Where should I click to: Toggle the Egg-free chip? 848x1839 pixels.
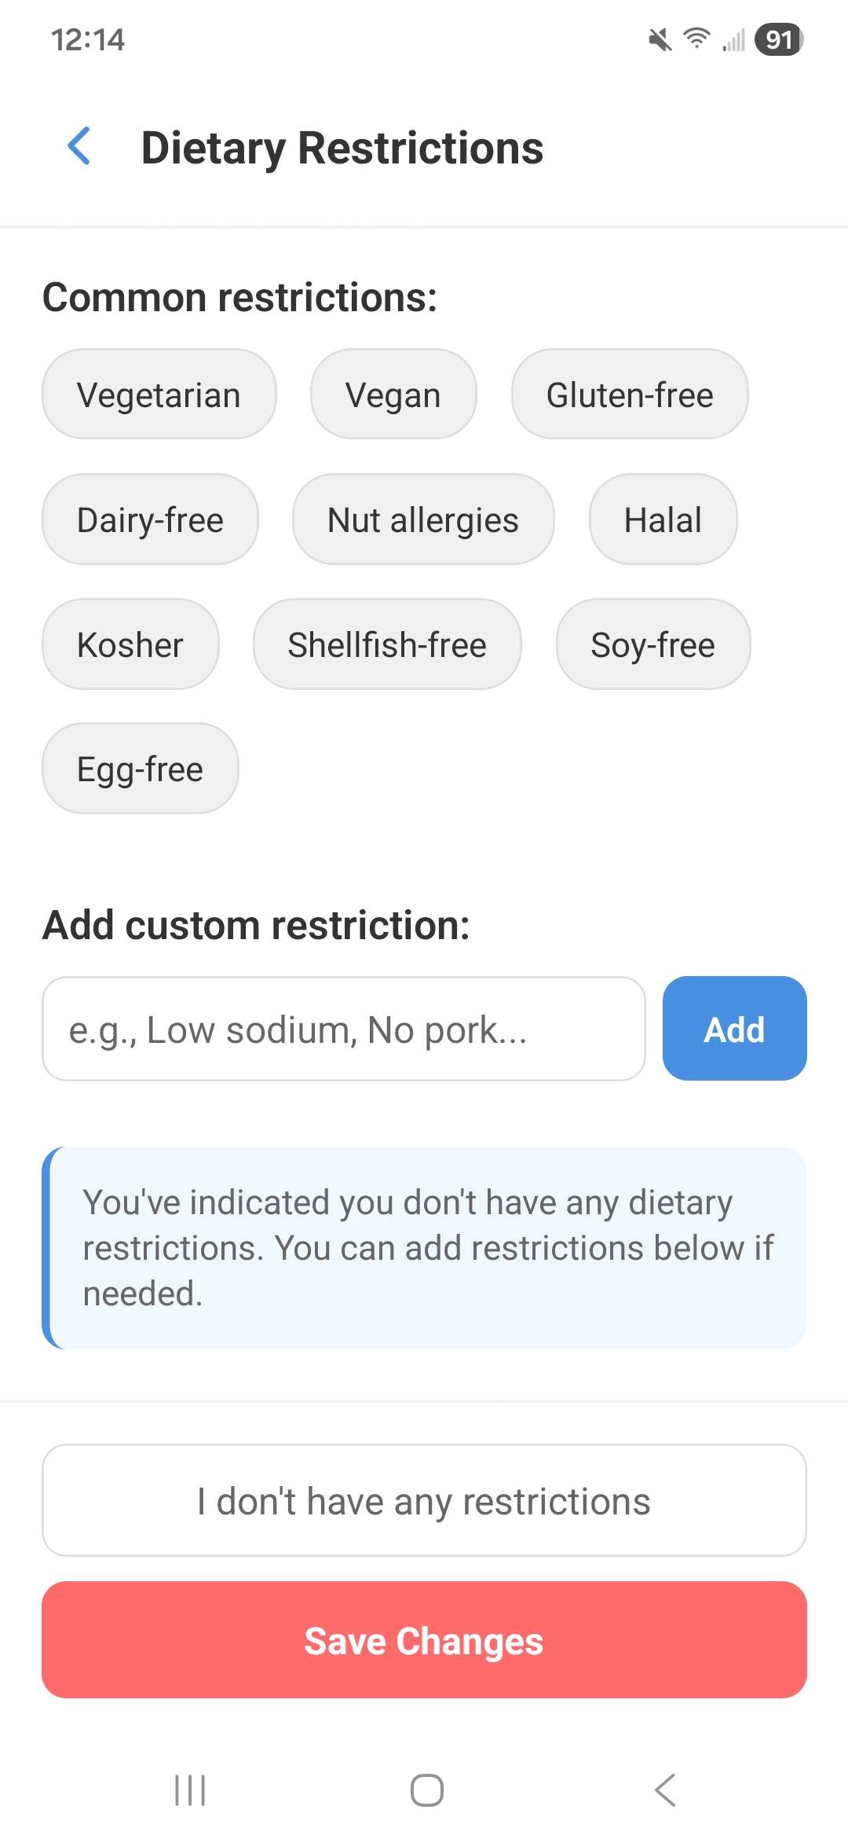point(141,768)
